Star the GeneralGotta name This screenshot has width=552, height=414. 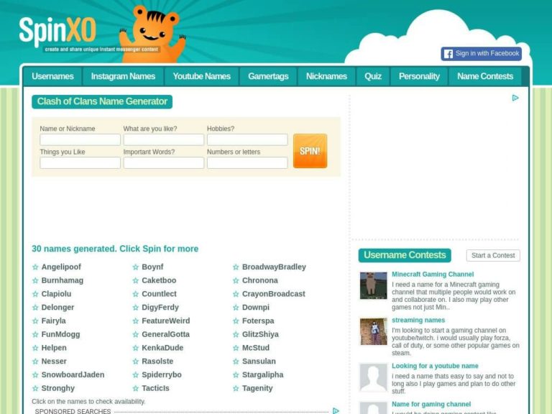135,335
